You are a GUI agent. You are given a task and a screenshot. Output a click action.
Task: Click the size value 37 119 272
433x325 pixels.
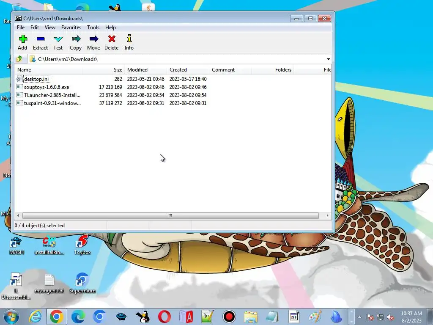[x=110, y=103]
